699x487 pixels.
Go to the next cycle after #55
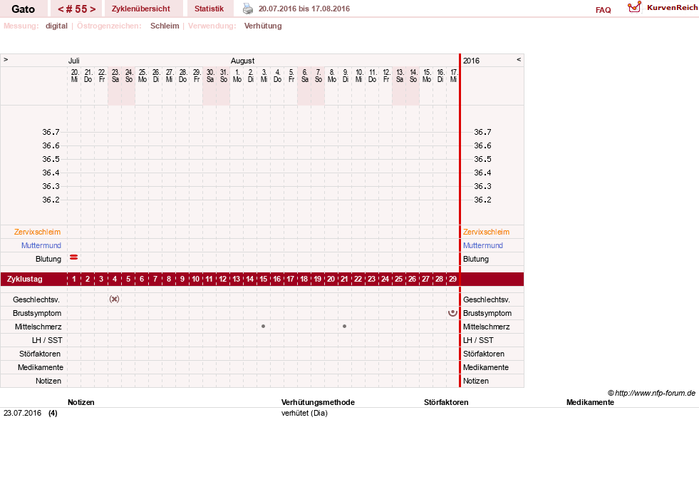tap(93, 9)
